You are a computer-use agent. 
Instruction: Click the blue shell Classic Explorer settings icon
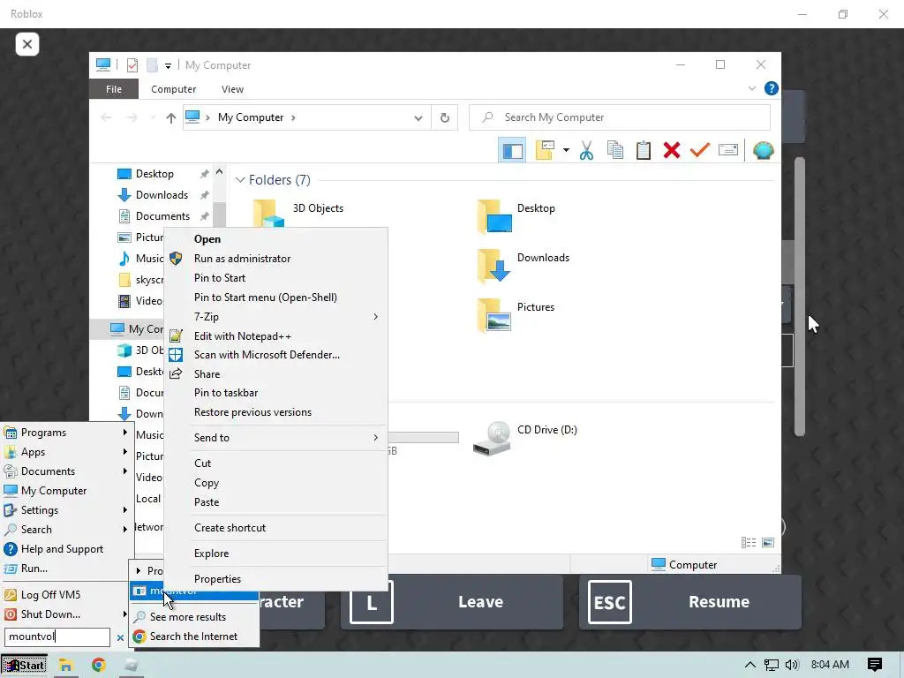click(x=763, y=150)
